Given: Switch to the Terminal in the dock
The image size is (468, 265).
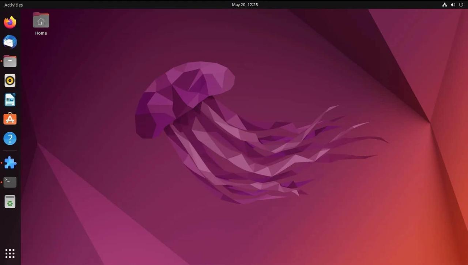Looking at the screenshot, I should coord(10,182).
